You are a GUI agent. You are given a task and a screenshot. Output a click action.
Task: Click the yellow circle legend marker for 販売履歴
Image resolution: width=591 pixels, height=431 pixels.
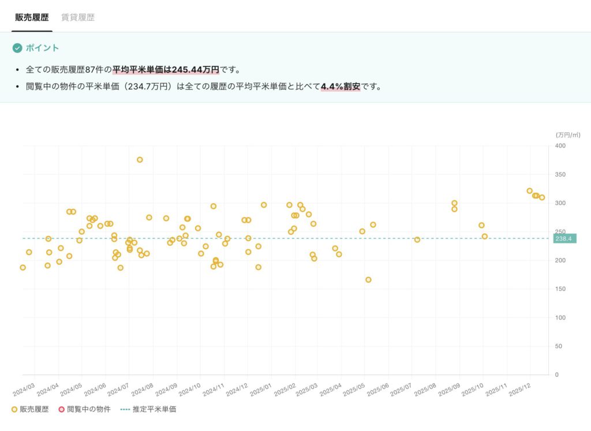point(14,410)
